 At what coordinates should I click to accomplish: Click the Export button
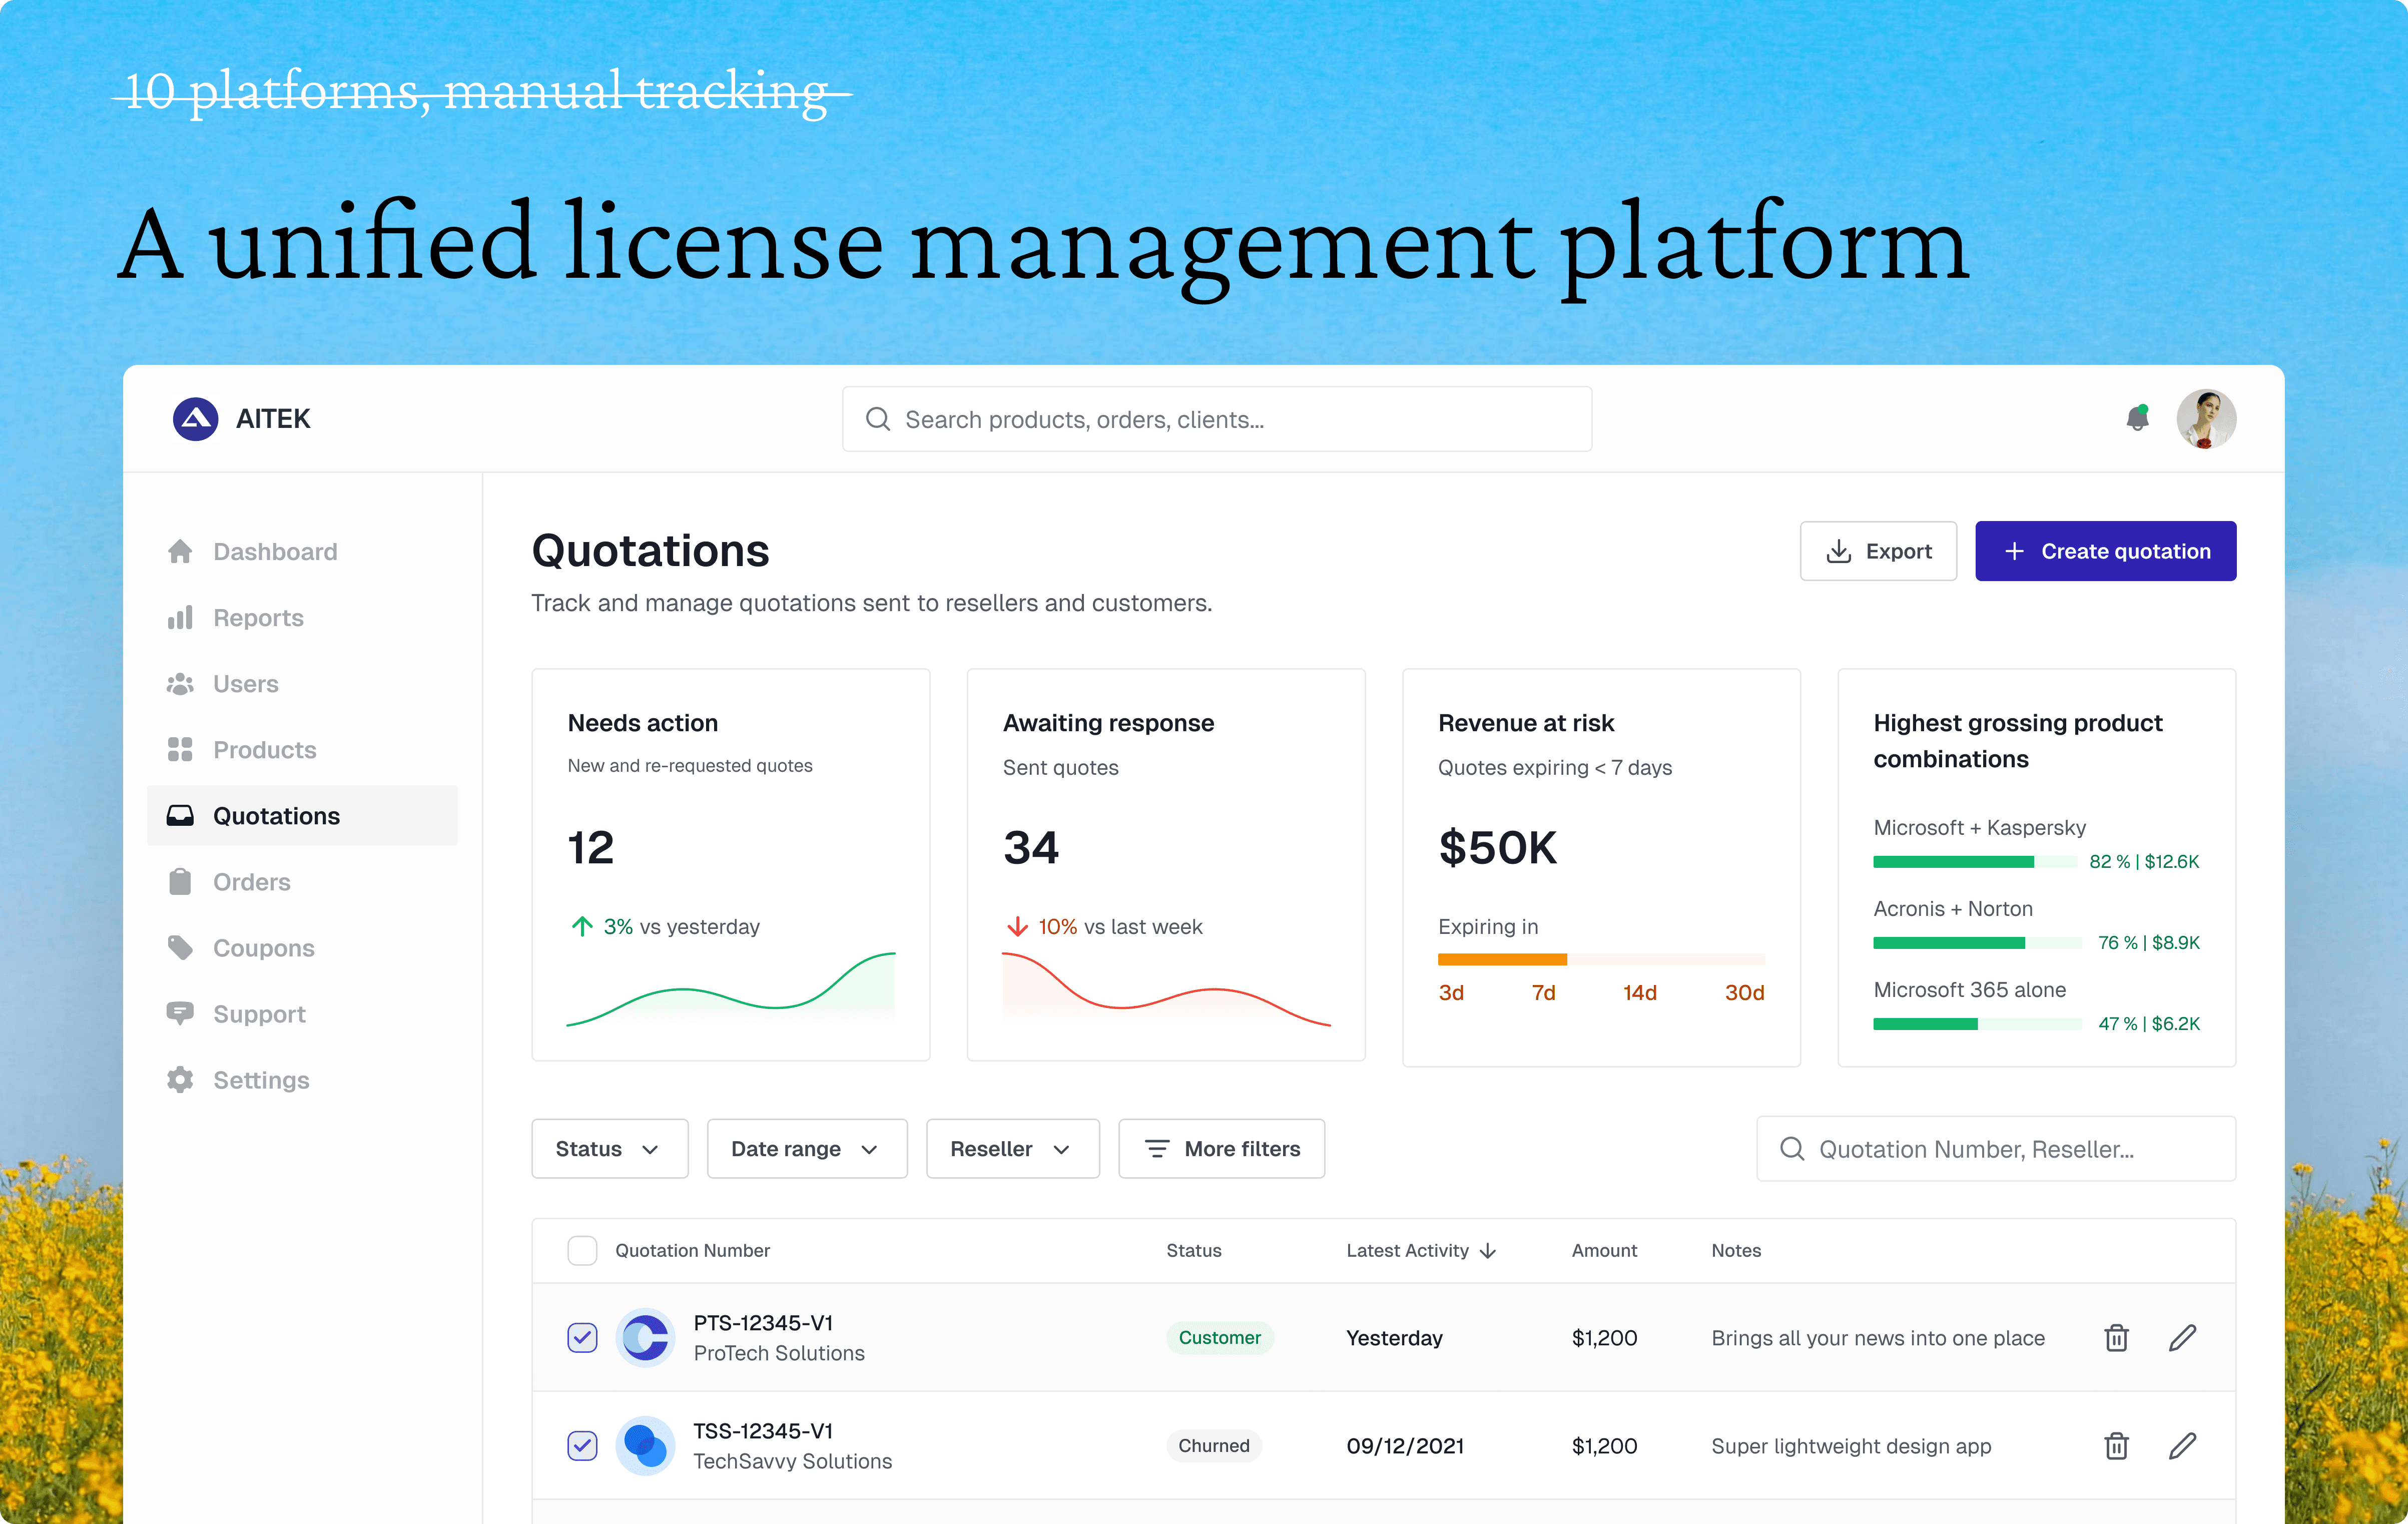tap(1877, 551)
